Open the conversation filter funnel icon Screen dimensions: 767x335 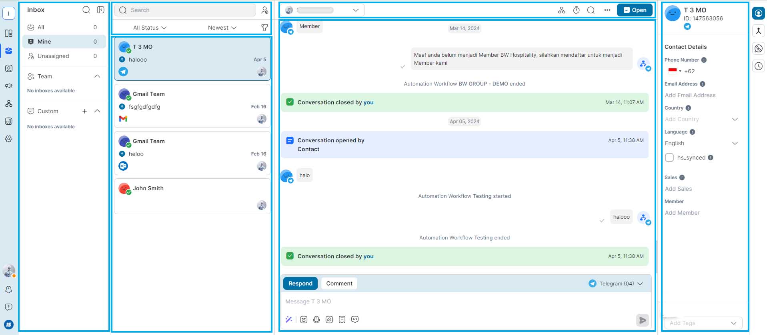[x=264, y=28]
